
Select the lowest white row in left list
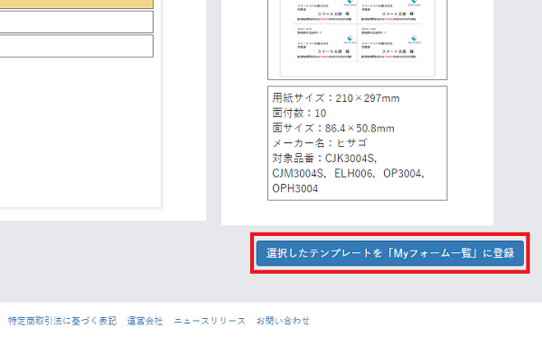[x=77, y=46]
